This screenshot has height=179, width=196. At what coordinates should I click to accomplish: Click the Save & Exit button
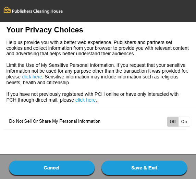pos(144,168)
